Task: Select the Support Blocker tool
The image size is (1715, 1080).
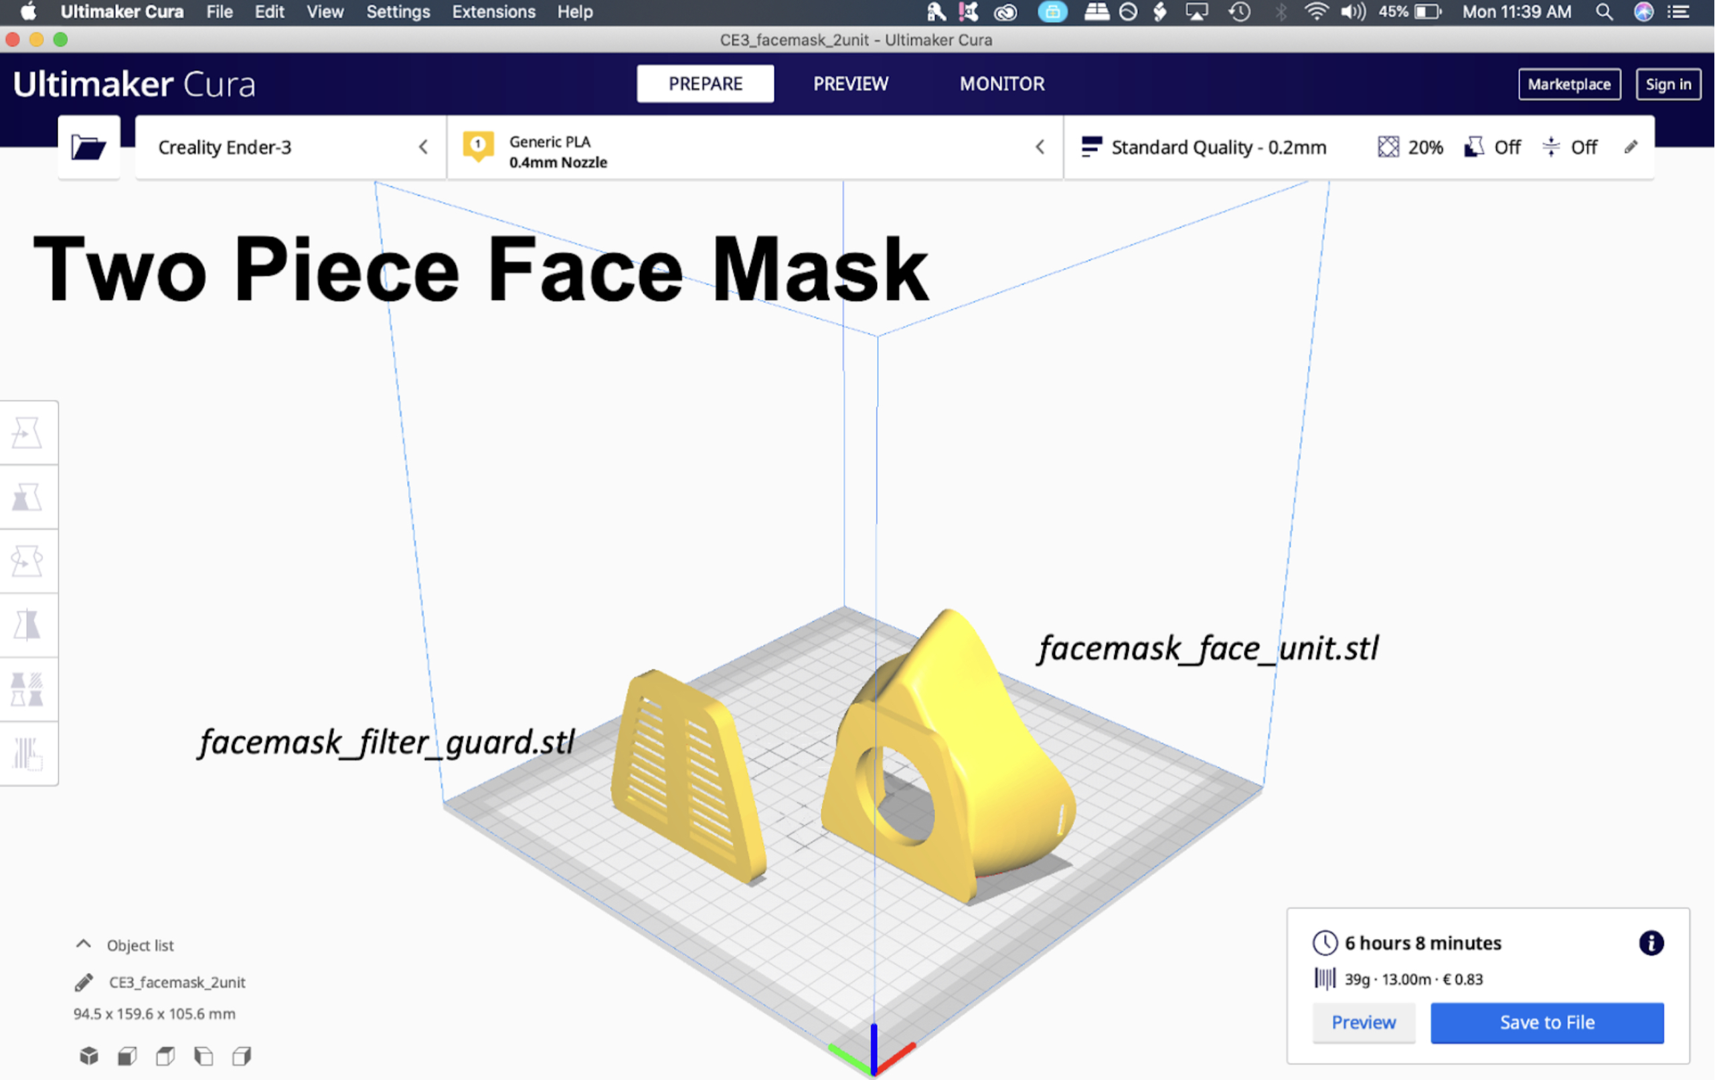Action: pyautogui.click(x=27, y=753)
